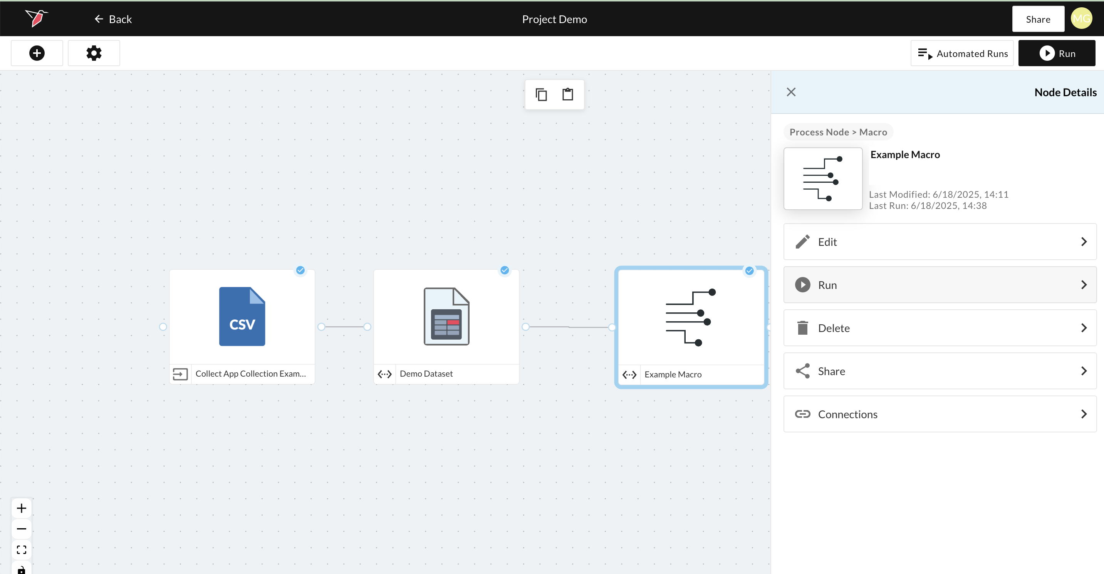Click the hummingbird logo
Screen dimensions: 1104x574
[x=37, y=18]
